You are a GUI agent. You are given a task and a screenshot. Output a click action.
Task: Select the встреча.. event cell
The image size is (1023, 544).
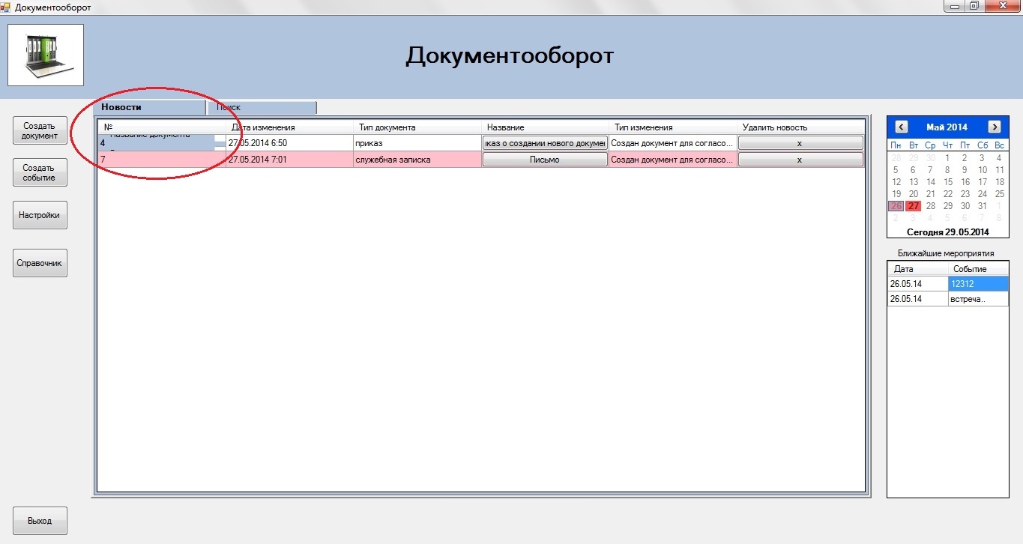[x=979, y=299]
